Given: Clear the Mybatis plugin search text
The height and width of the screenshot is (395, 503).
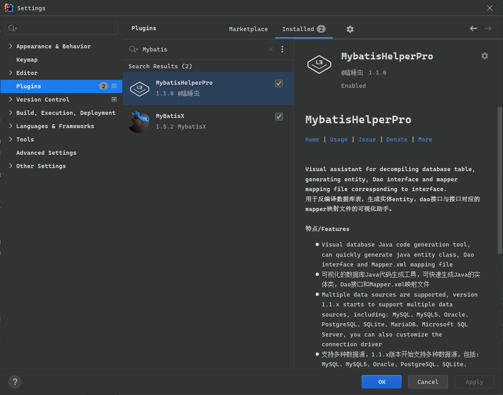Looking at the screenshot, I should coord(271,49).
